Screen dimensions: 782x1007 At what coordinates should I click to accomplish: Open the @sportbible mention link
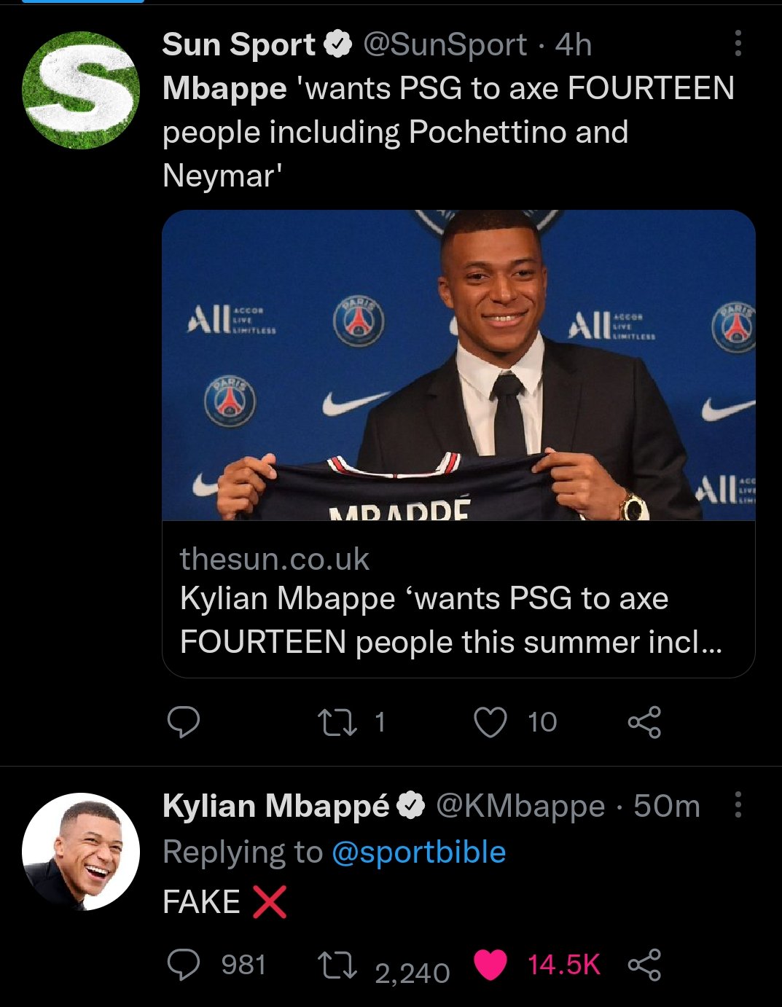coord(418,852)
